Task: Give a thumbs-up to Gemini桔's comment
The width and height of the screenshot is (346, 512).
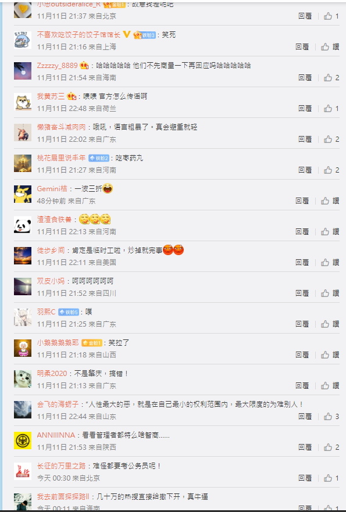Action: pyautogui.click(x=330, y=201)
